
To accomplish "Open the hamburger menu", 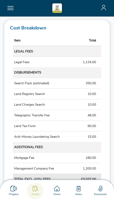I will [x=10, y=8].
